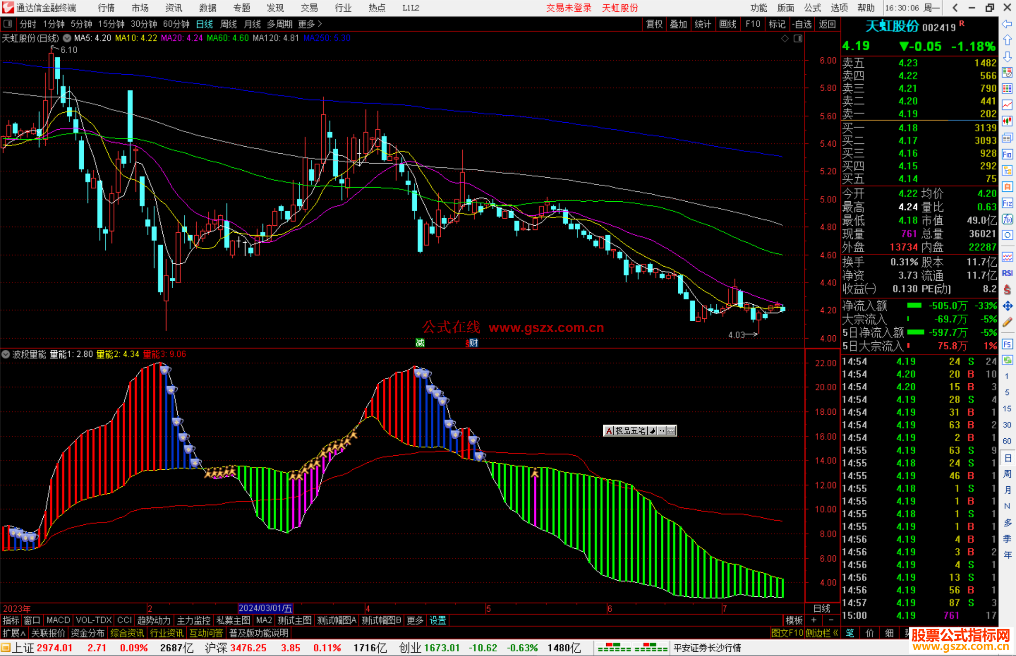Screen dimensions: 1016x656
Task: Toggle the sub-chart 波段量能 round indicator button
Action: (x=6, y=354)
